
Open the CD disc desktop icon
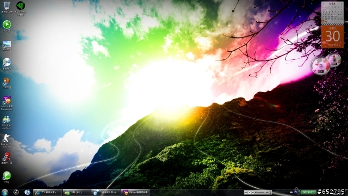(x=7, y=64)
